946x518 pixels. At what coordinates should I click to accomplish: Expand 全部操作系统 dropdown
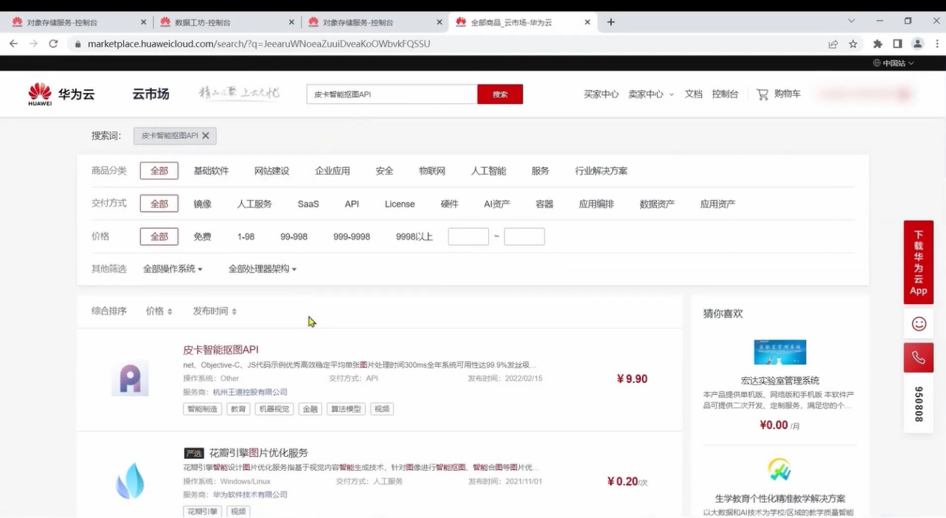tap(173, 269)
